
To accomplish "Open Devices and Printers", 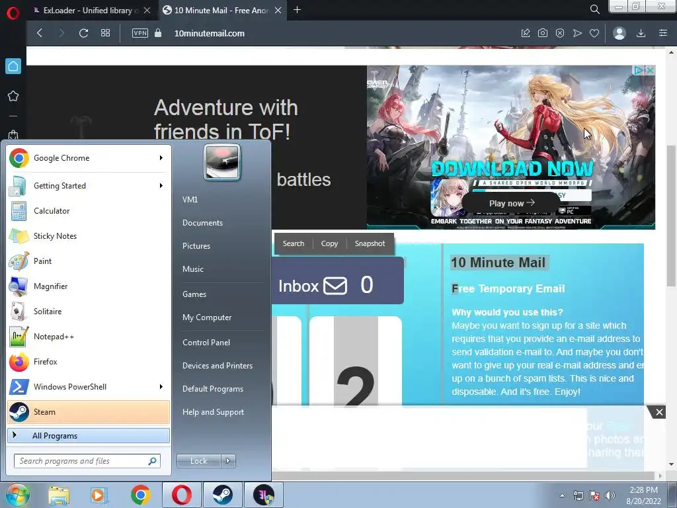I will point(217,366).
